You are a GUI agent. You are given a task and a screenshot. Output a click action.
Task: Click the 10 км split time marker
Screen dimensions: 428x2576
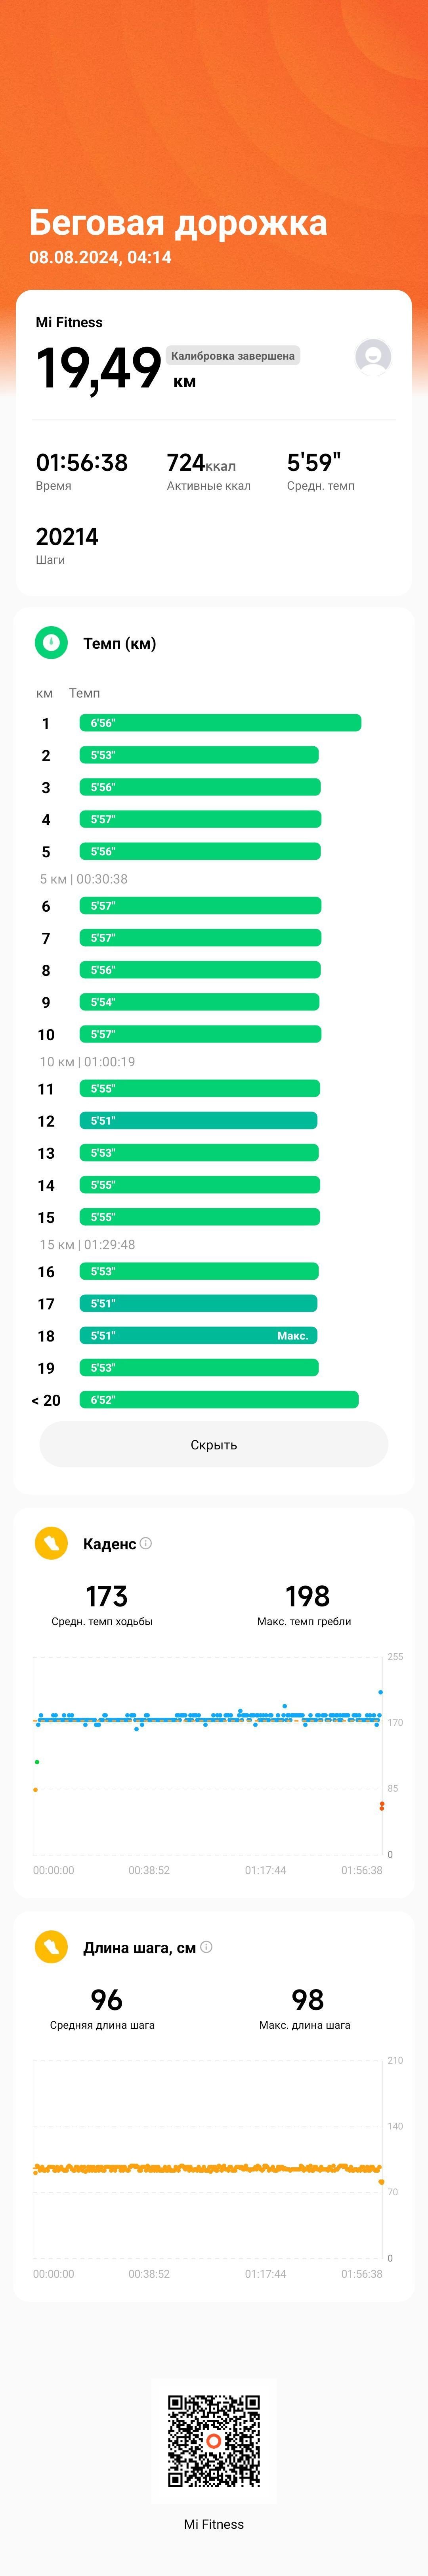[x=87, y=1062]
